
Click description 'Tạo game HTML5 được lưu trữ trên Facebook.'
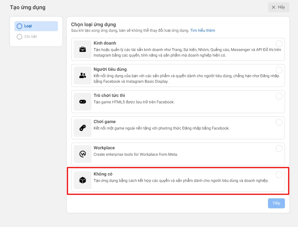pyautogui.click(x=134, y=102)
